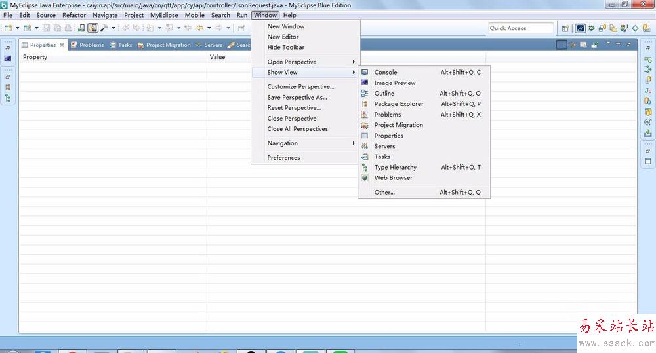The height and width of the screenshot is (353, 656).
Task: Switch to the Servers tab
Action: click(209, 45)
